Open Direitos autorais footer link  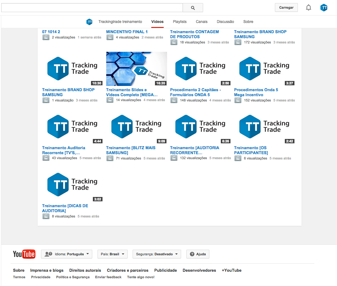tap(85, 270)
